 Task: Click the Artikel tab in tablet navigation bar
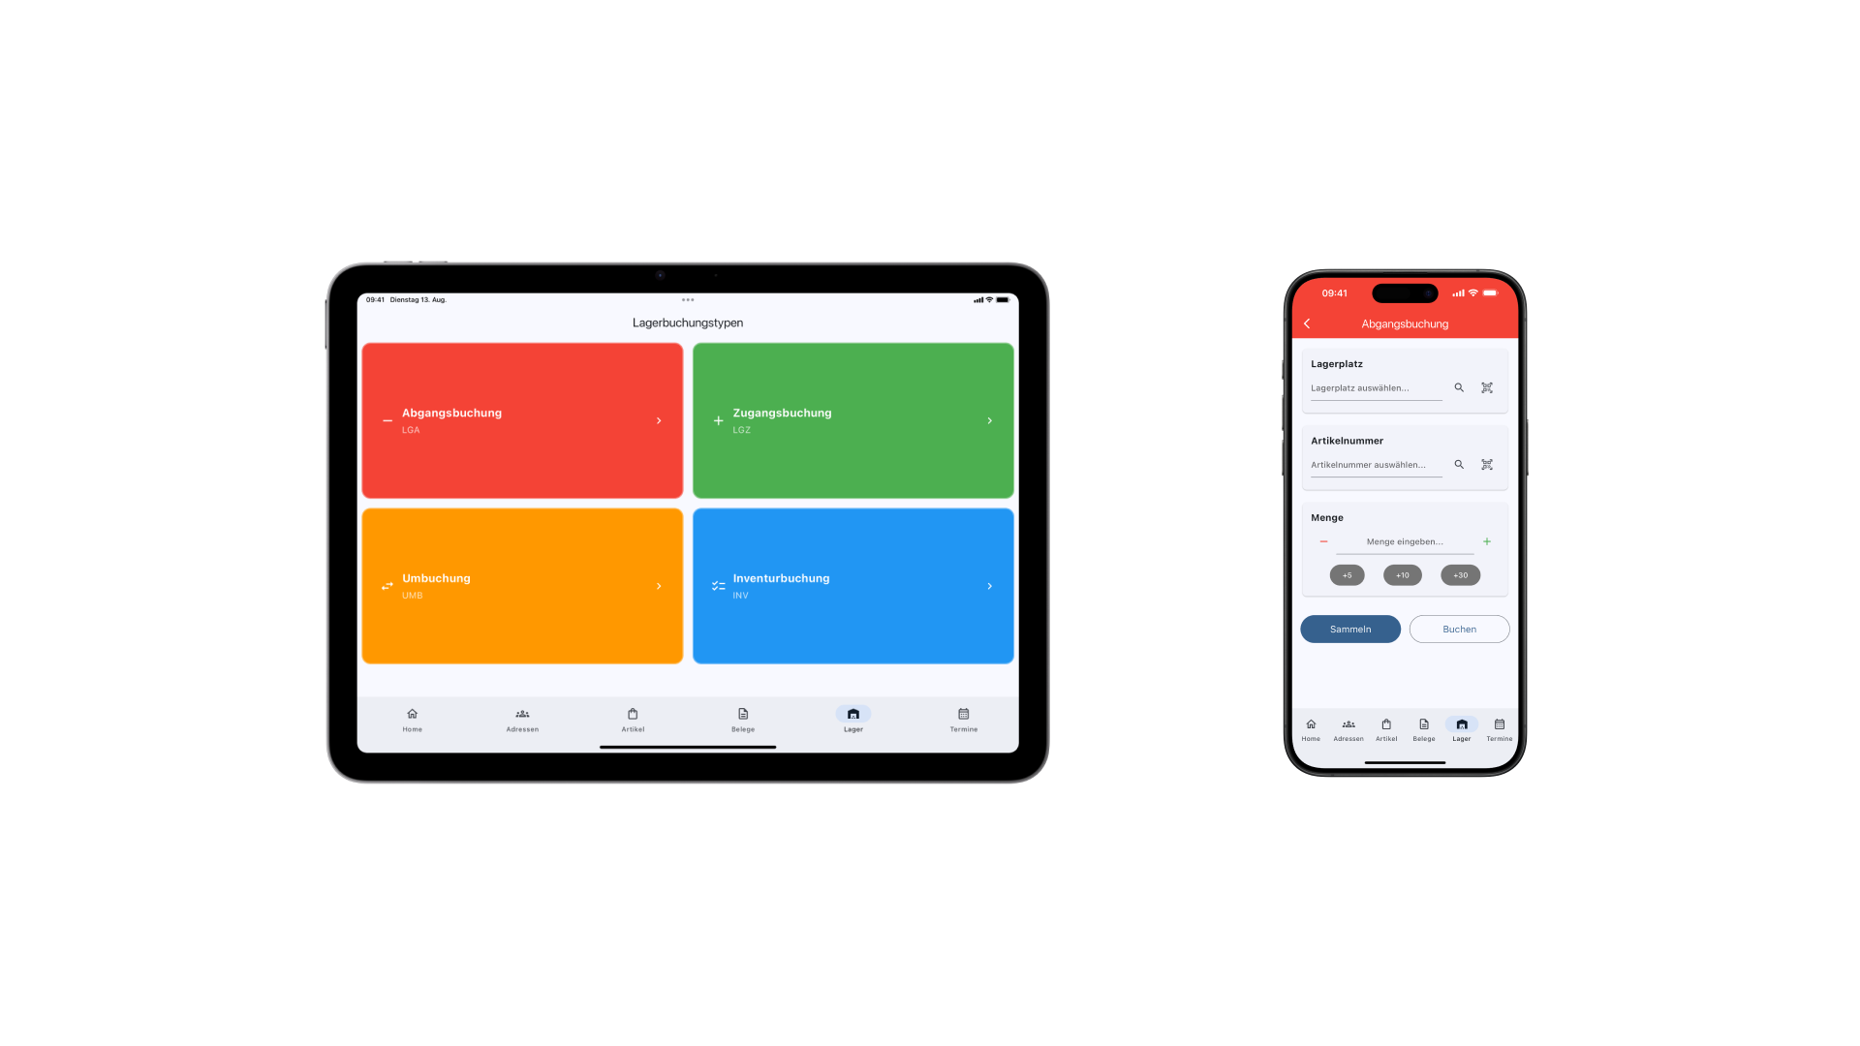click(x=631, y=719)
